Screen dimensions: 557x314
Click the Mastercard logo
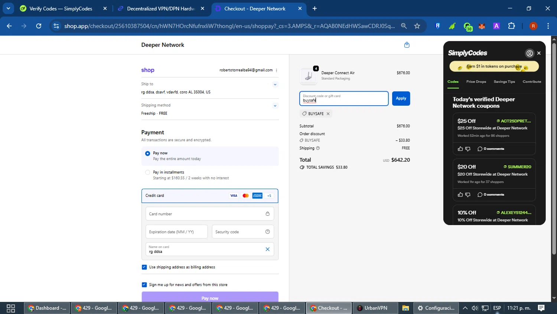tap(245, 196)
